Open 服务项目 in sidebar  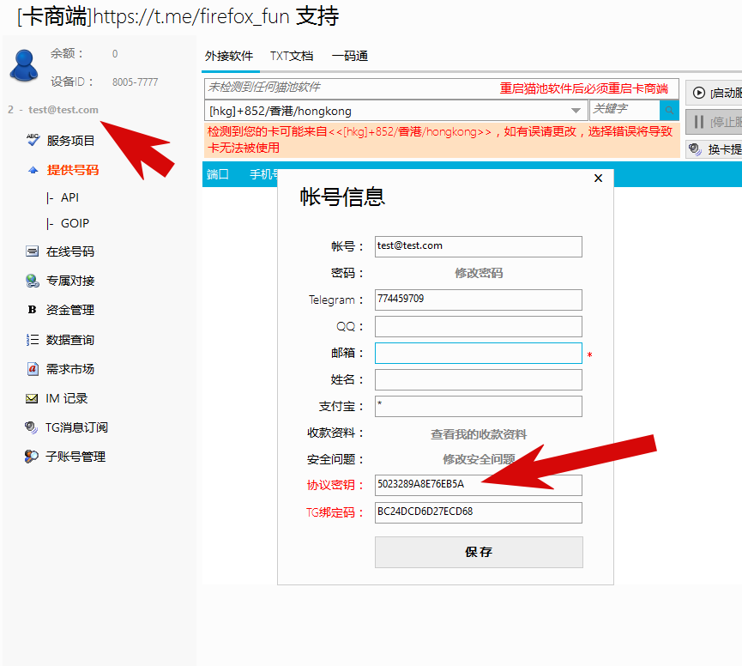tap(70, 141)
